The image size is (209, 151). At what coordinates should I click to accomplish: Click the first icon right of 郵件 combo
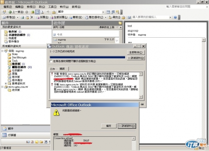(x=108, y=12)
